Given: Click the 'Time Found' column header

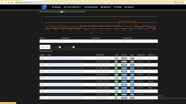Looking at the screenshot, I should 100,55.
